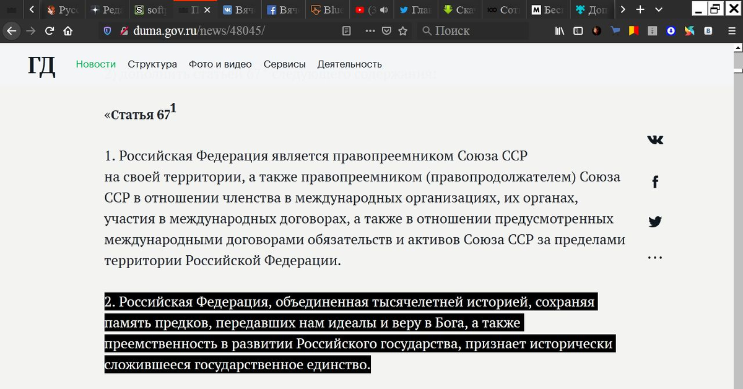Screen dimensions: 743x389
Task: Switch to the Скач tab
Action: tap(459, 10)
